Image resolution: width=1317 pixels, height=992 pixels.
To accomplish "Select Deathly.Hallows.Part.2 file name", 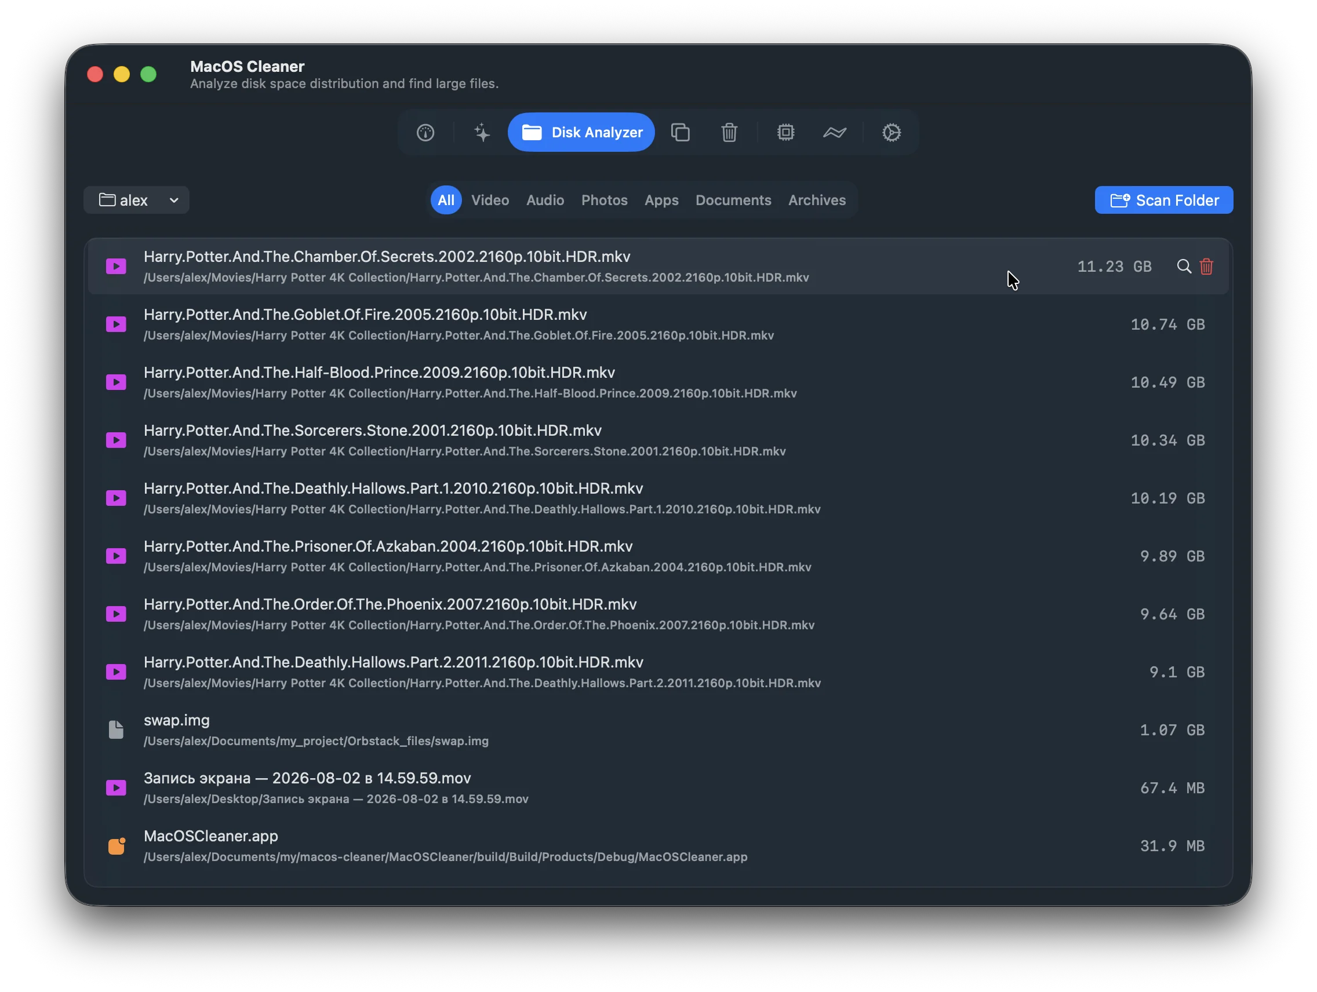I will point(393,662).
